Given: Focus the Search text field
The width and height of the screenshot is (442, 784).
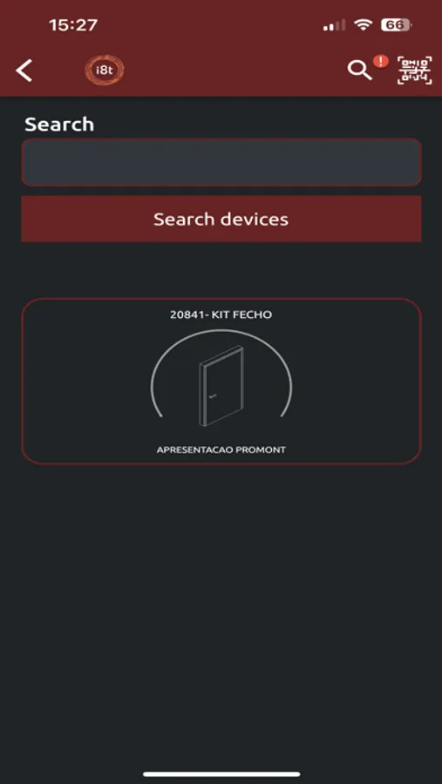Looking at the screenshot, I should click(x=221, y=163).
